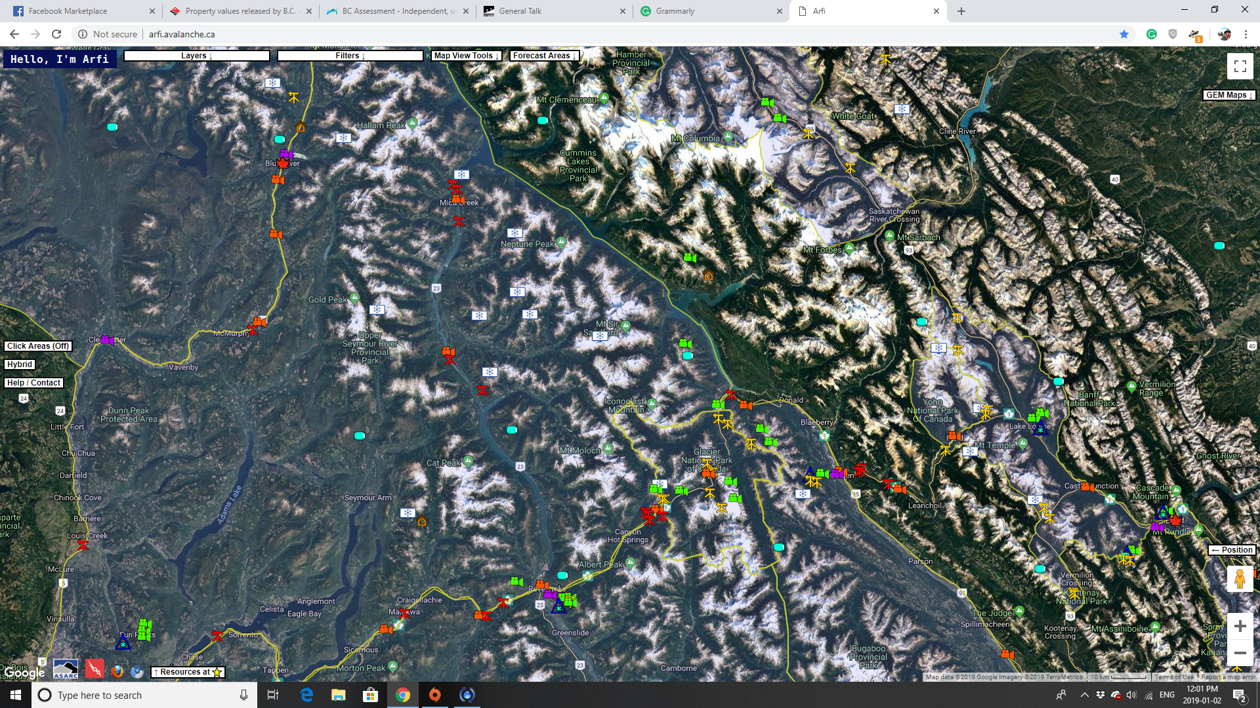This screenshot has height=708, width=1260.
Task: Open the ASARC logo link
Action: 66,669
